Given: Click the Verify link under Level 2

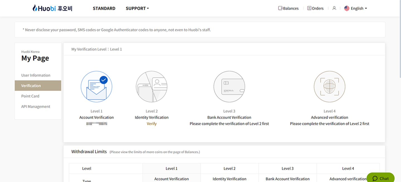Looking at the screenshot, I should (x=151, y=124).
